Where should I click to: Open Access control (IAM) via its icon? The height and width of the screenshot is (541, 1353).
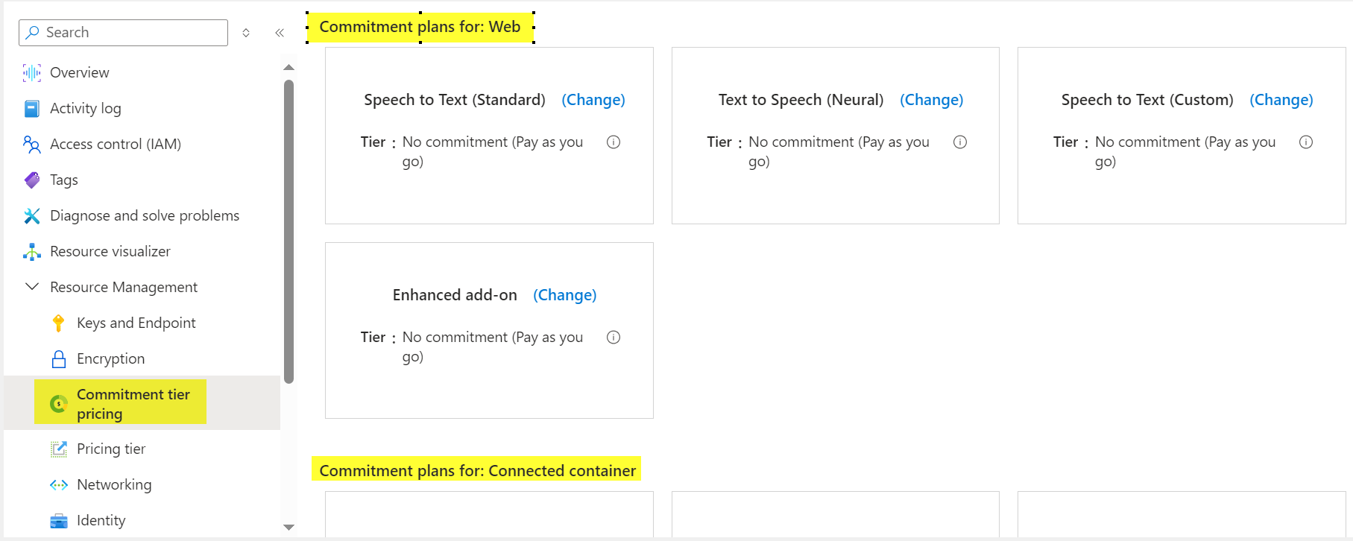31,144
